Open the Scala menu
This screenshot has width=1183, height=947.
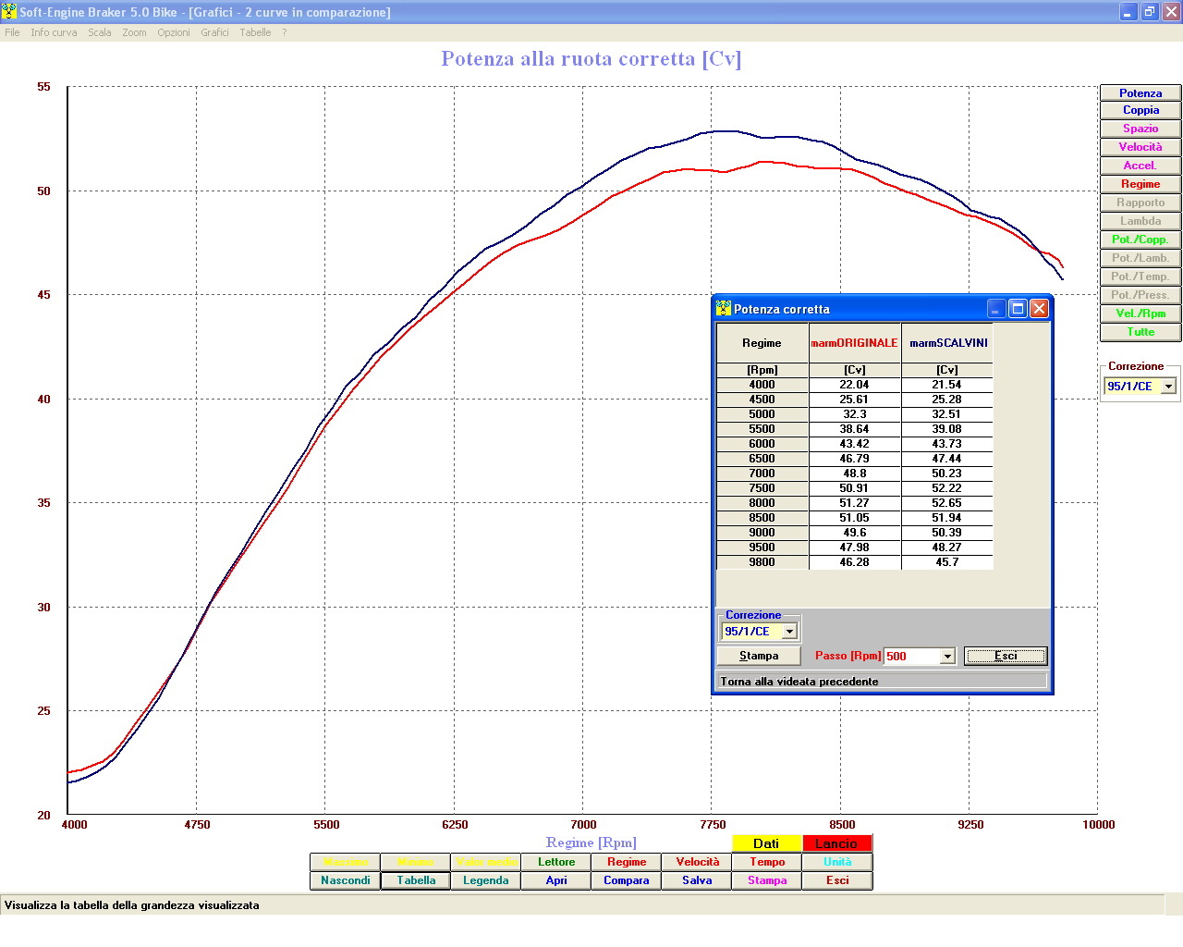(100, 32)
